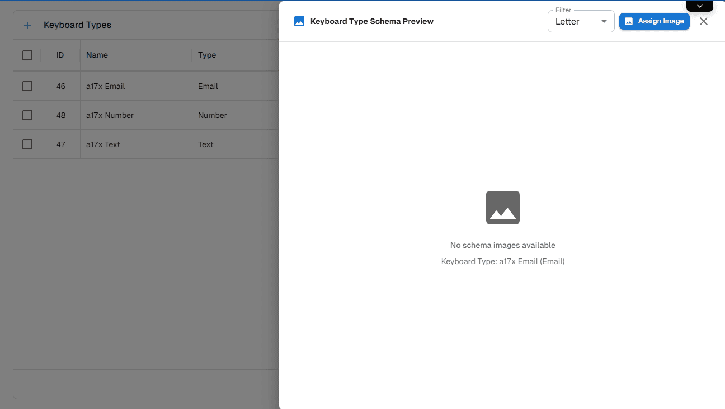Close the Keyboard Type Schema Preview panel

(704, 21)
